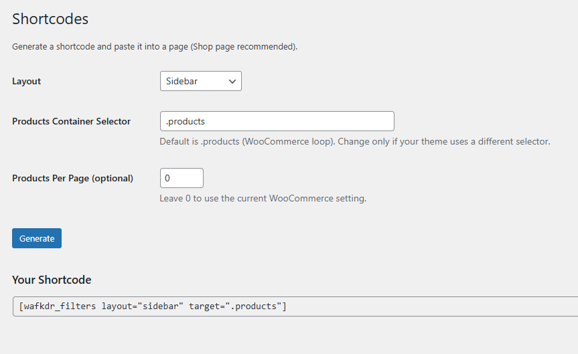This screenshot has height=354, width=578.
Task: Select the Shortcodes page heading
Action: coord(50,19)
